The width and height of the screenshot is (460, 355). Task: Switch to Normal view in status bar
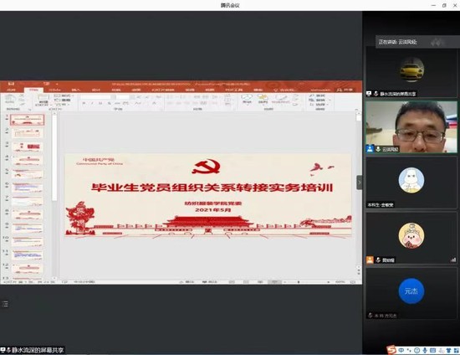(x=232, y=282)
